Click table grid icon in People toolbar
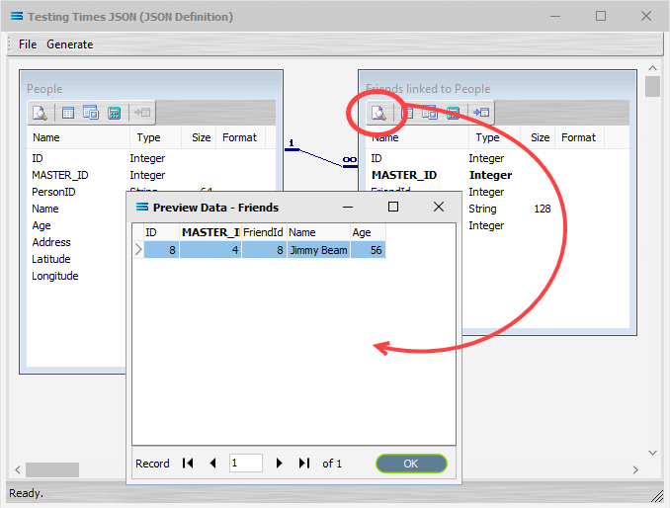 coord(68,113)
